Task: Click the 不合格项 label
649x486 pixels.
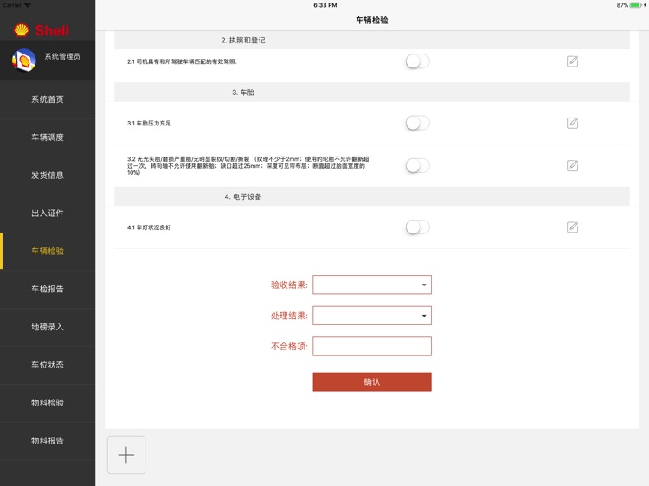Action: pyautogui.click(x=289, y=347)
